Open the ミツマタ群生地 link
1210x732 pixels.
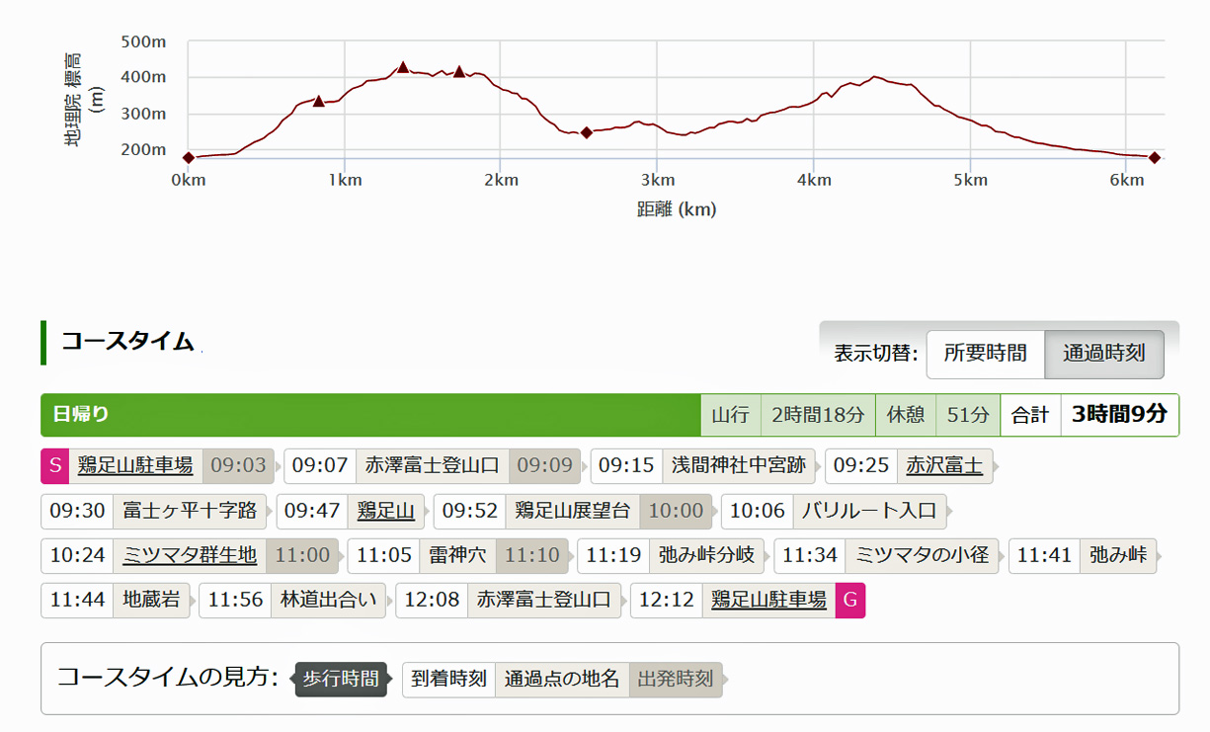coord(190,555)
